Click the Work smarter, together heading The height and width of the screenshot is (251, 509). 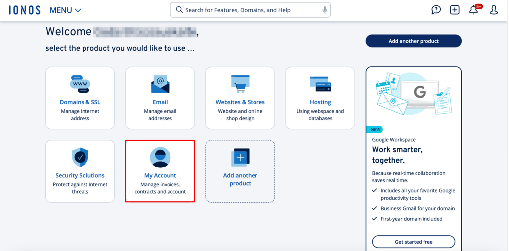pos(396,155)
